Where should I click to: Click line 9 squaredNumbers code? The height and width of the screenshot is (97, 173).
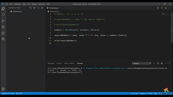[91, 35]
